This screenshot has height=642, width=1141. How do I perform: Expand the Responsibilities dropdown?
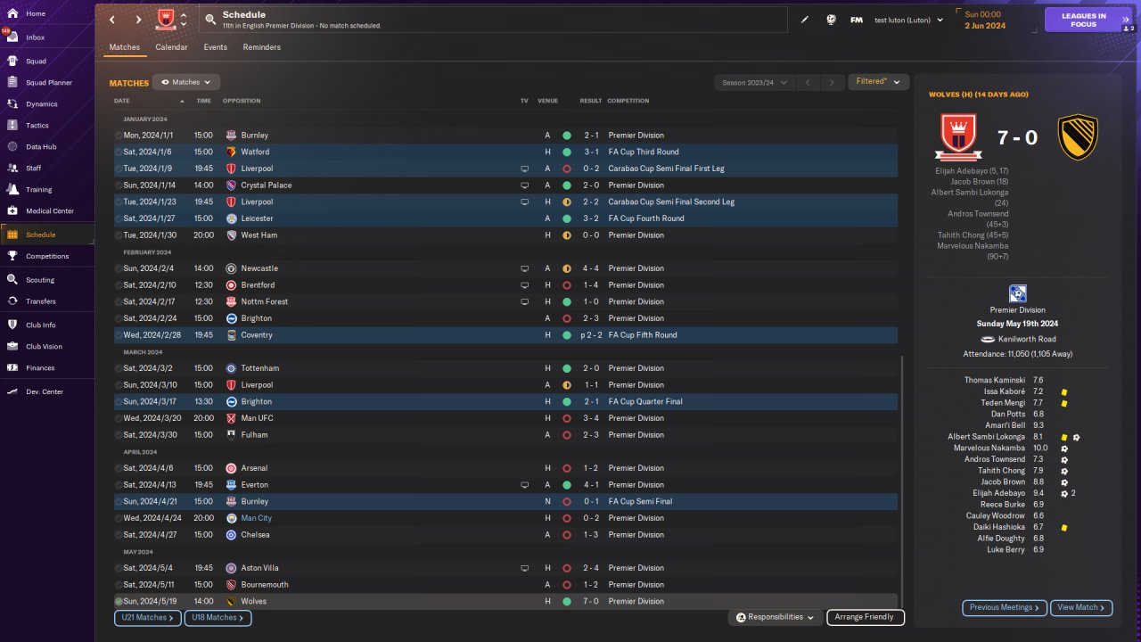pos(776,617)
